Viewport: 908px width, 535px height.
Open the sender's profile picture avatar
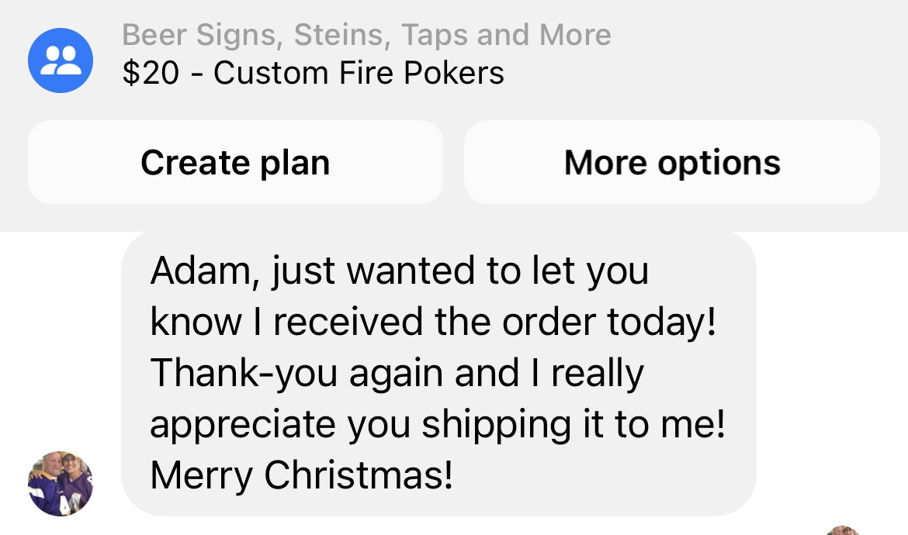pos(61,483)
